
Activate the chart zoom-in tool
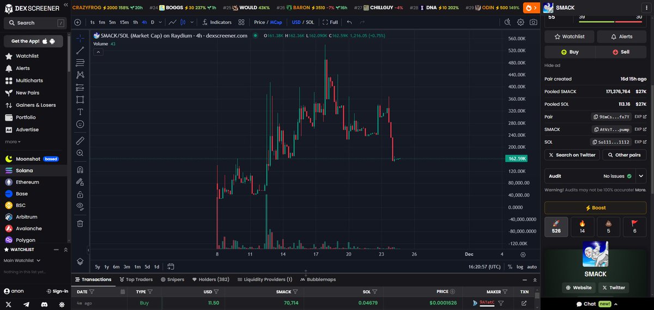point(80,153)
